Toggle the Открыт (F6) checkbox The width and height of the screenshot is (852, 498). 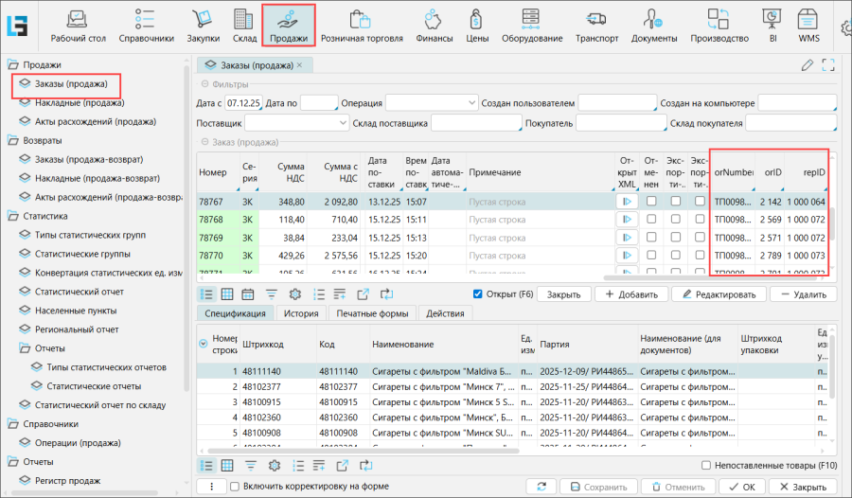(x=477, y=293)
